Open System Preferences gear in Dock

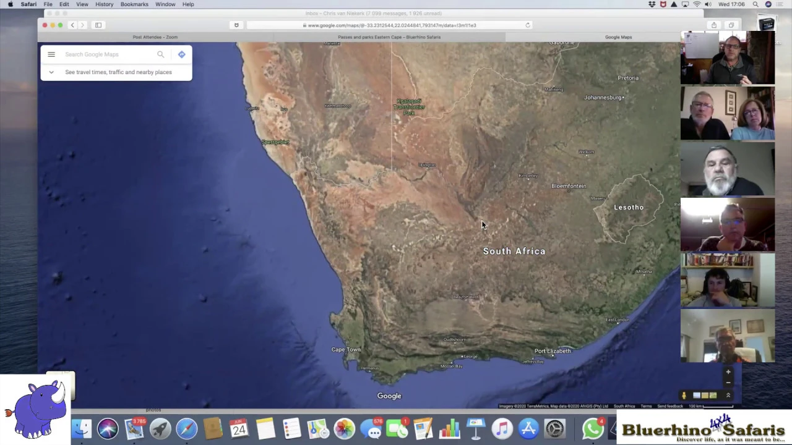[555, 429]
